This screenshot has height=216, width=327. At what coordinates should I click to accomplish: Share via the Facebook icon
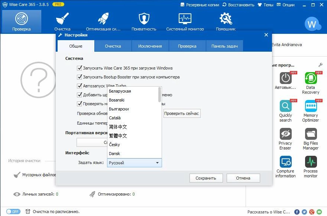[297, 212]
